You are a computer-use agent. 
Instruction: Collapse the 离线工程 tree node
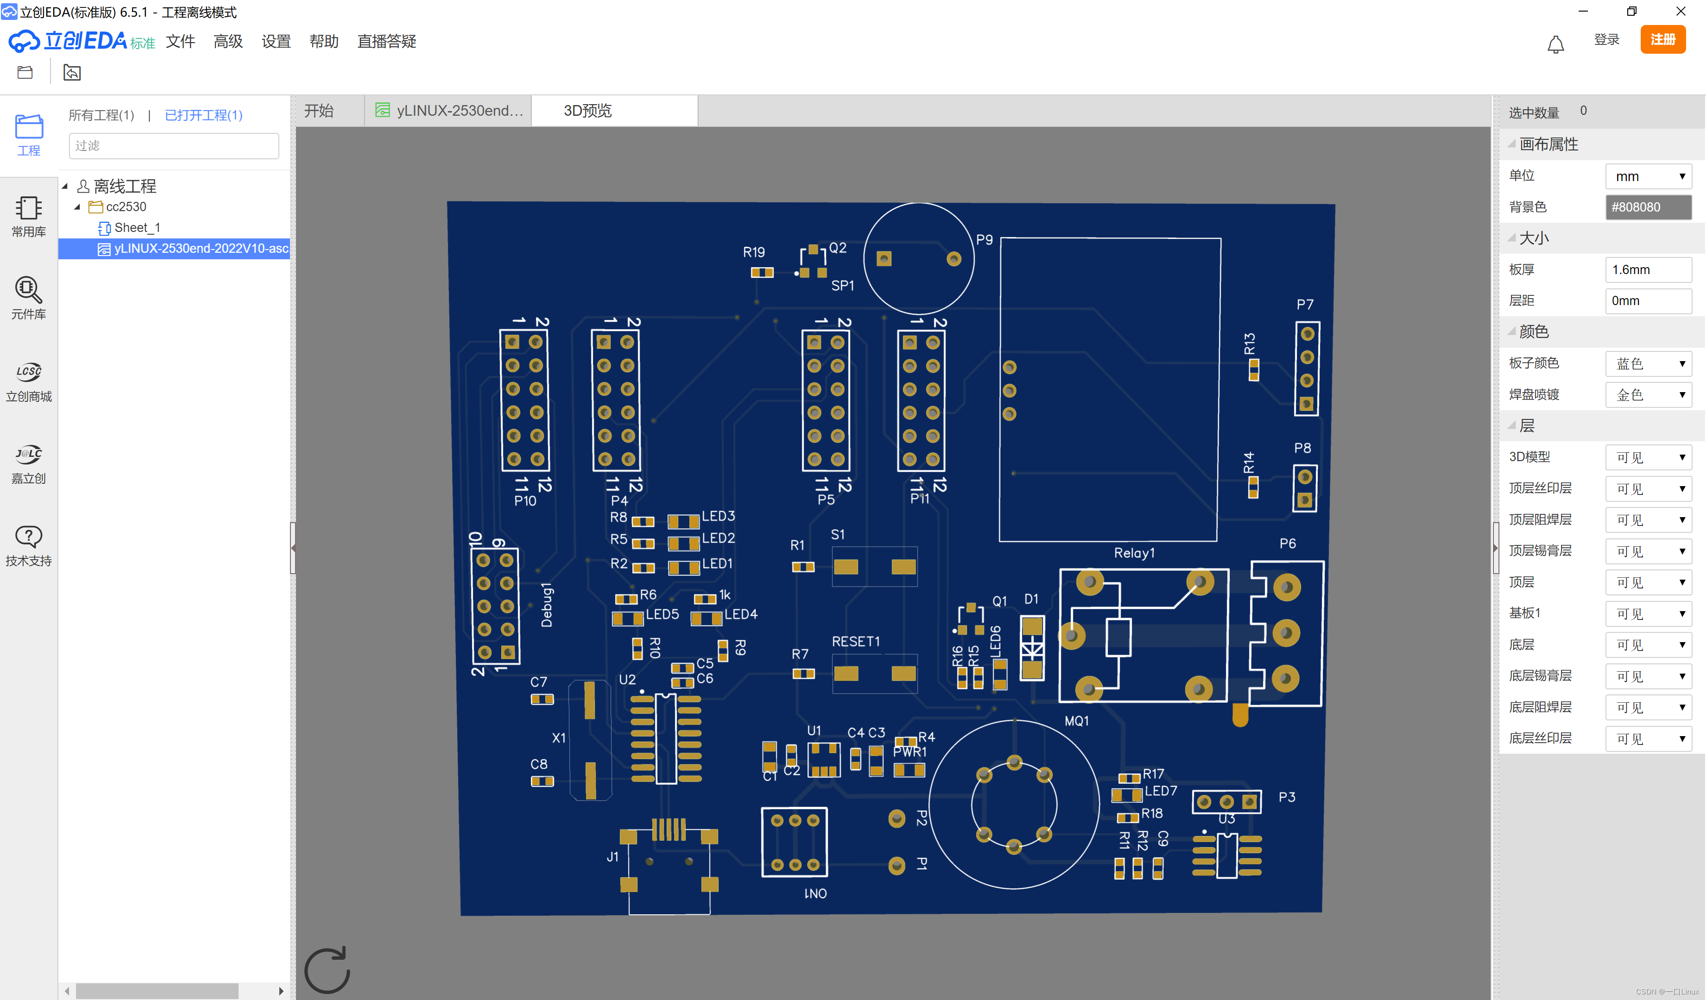pos(65,186)
